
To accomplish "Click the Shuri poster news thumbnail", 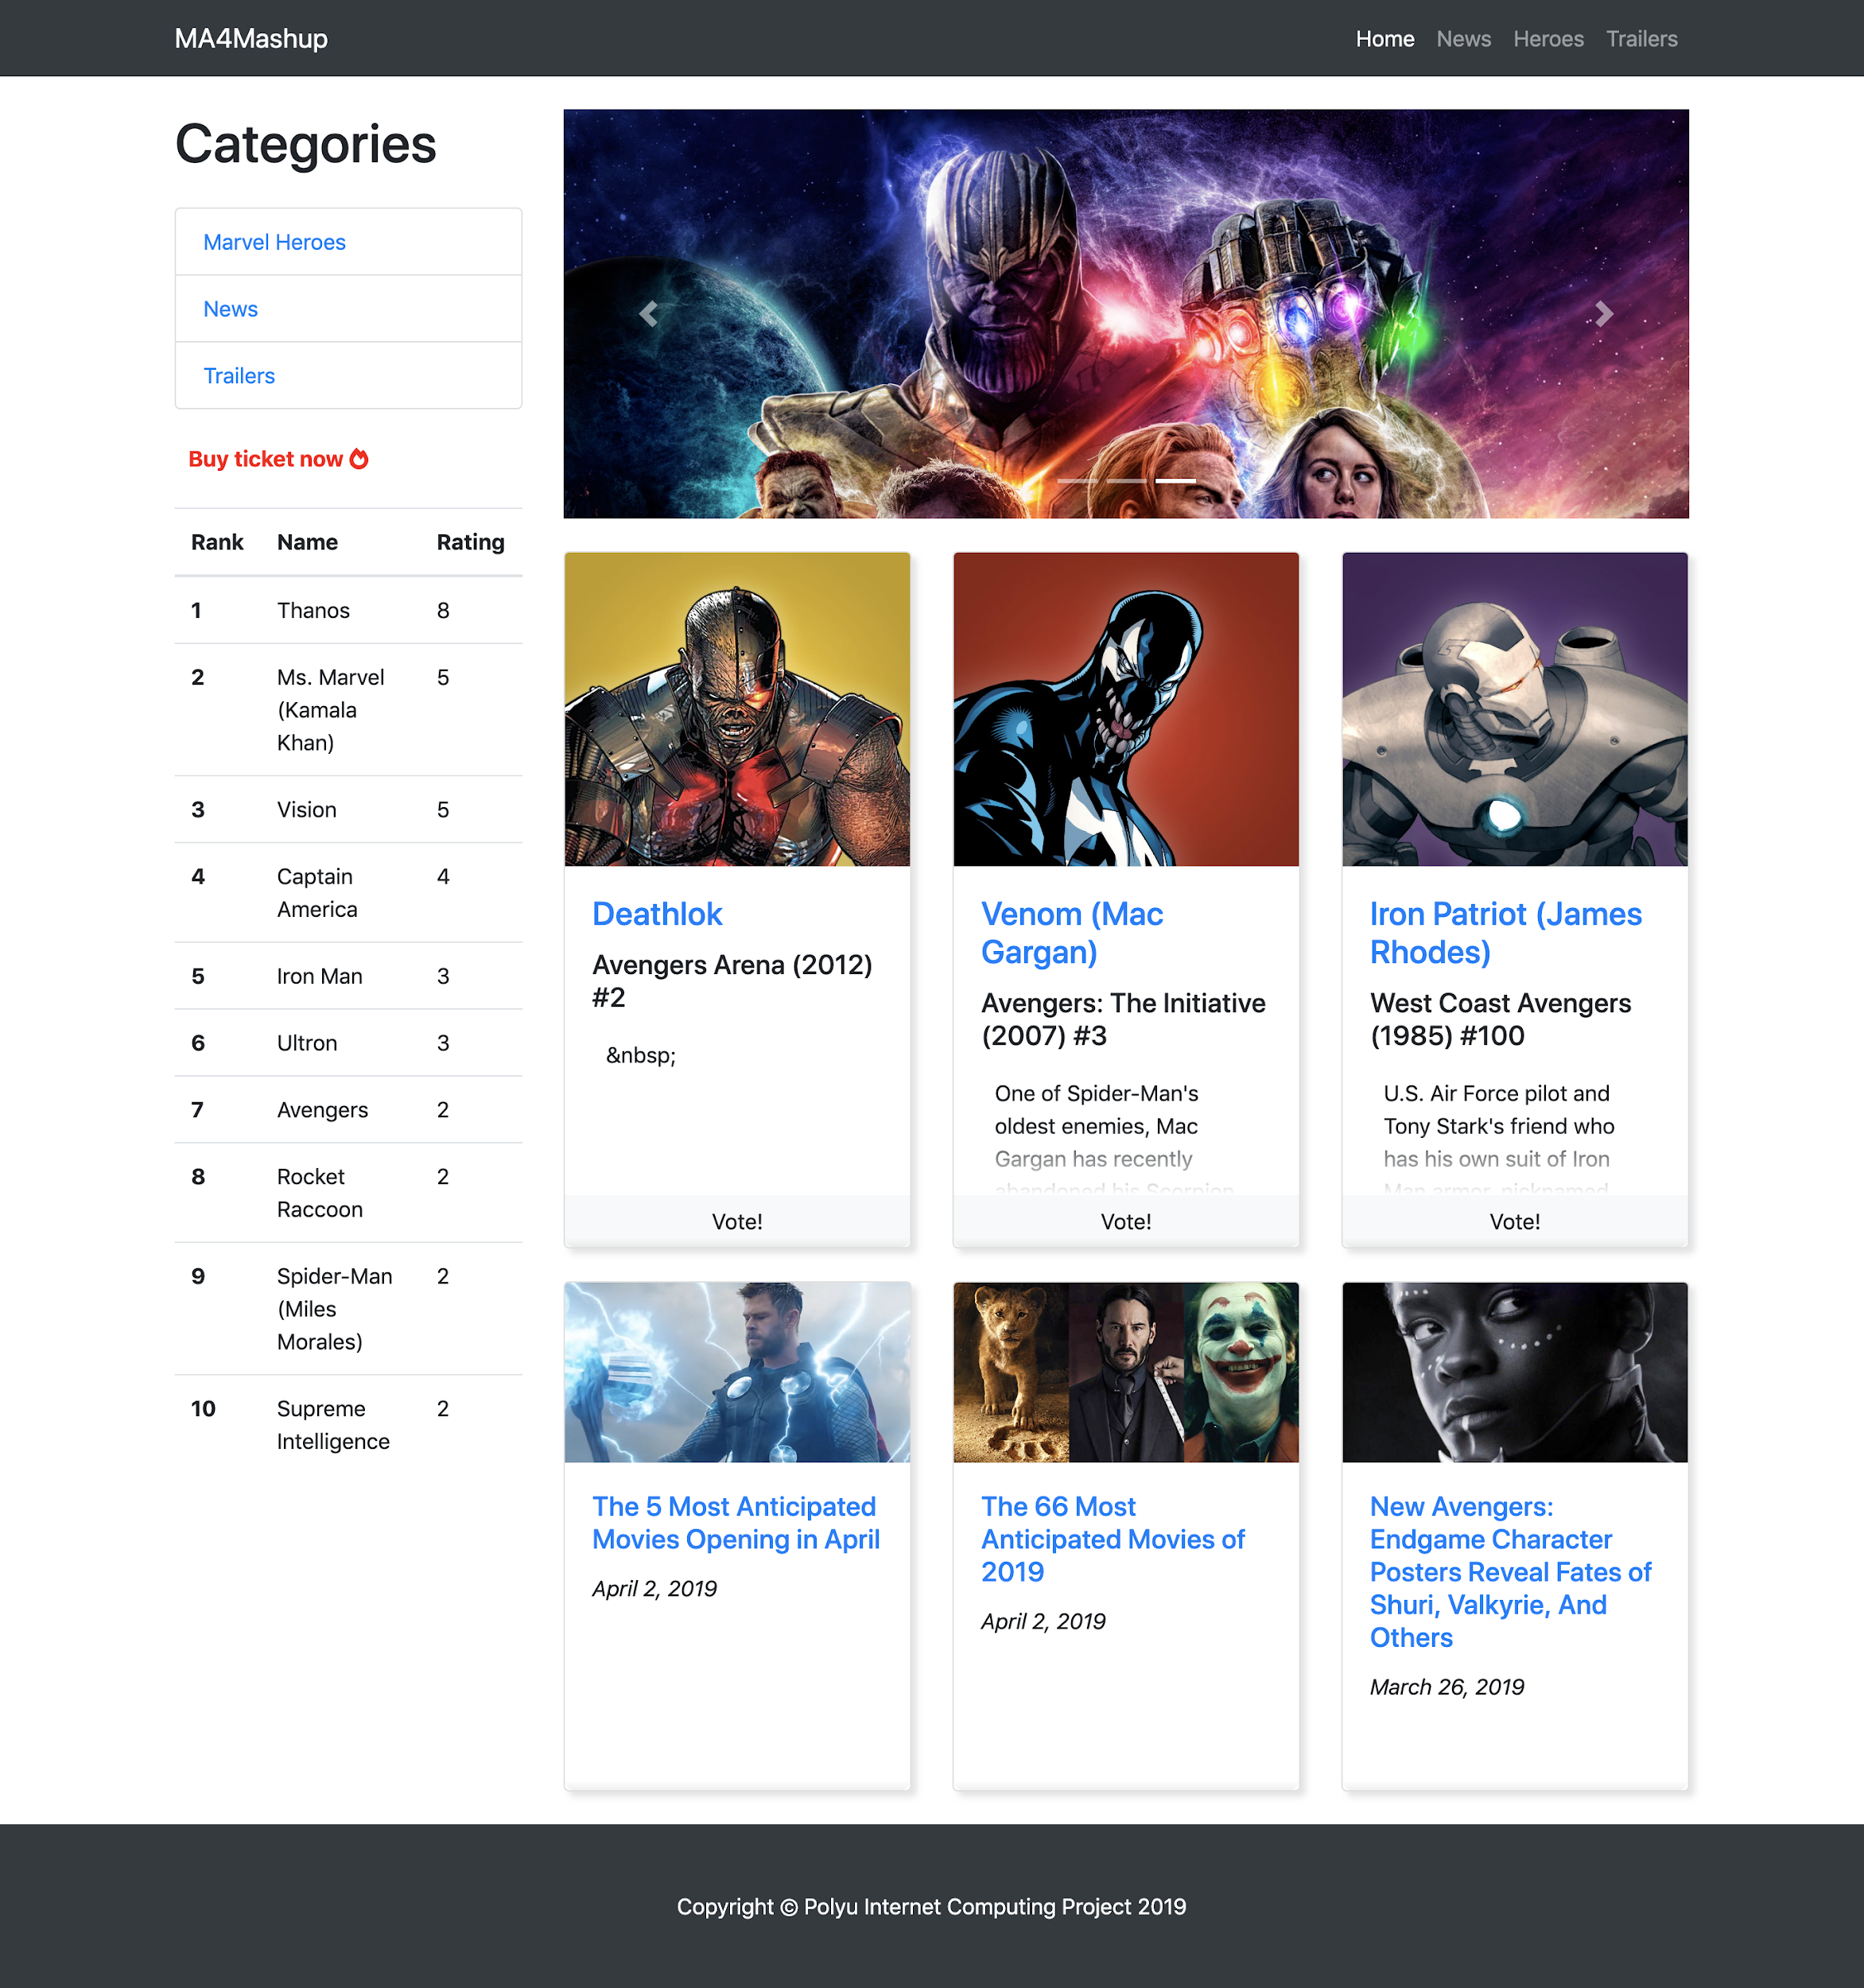I will point(1514,1372).
